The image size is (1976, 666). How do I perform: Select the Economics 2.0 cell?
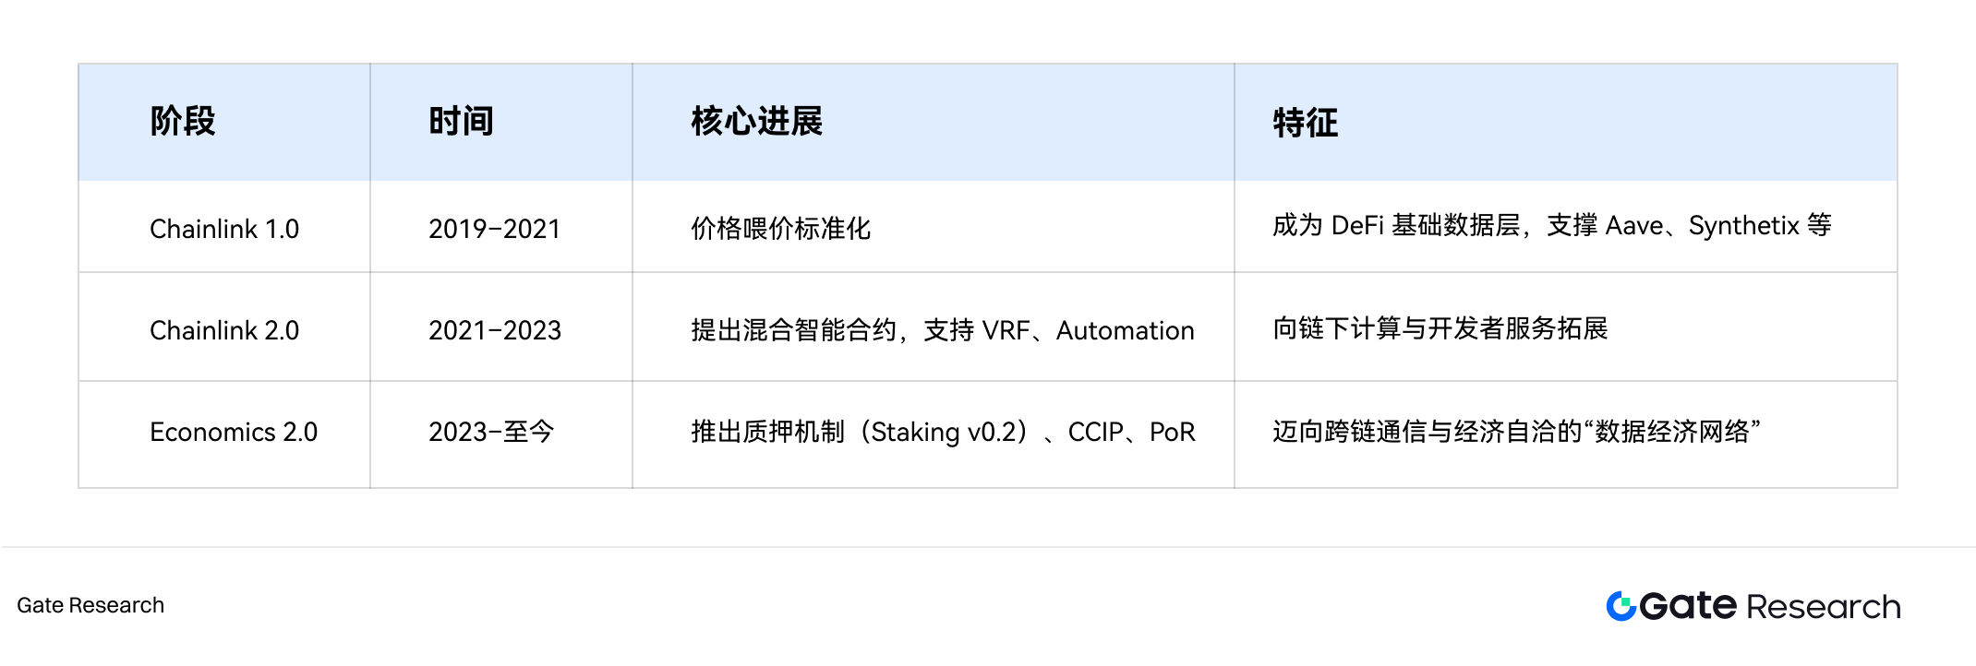pos(234,432)
